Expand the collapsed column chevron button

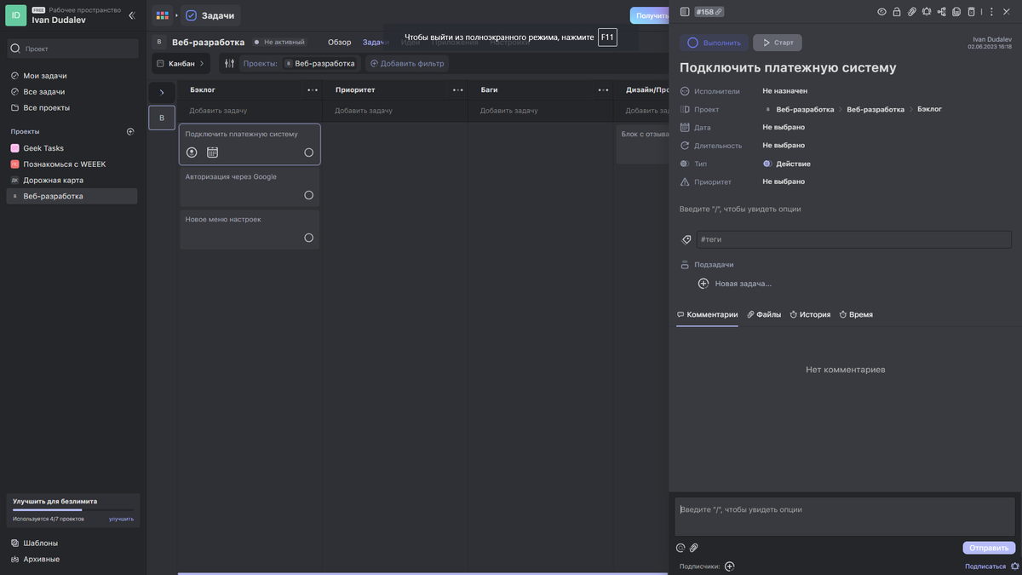point(162,92)
